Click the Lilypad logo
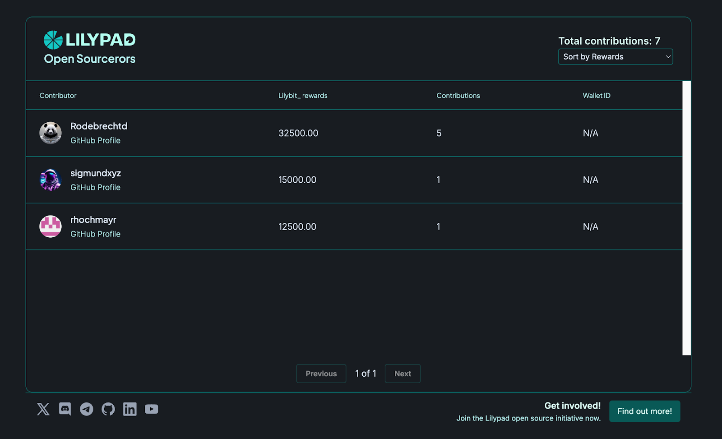The width and height of the screenshot is (722, 439). tap(90, 40)
